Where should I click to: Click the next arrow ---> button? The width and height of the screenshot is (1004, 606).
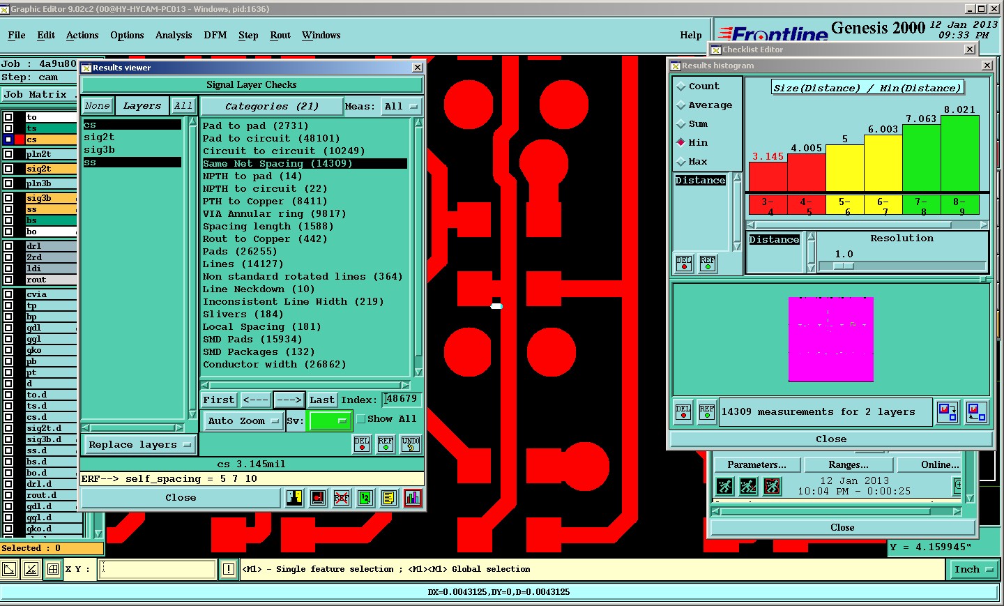pos(289,400)
